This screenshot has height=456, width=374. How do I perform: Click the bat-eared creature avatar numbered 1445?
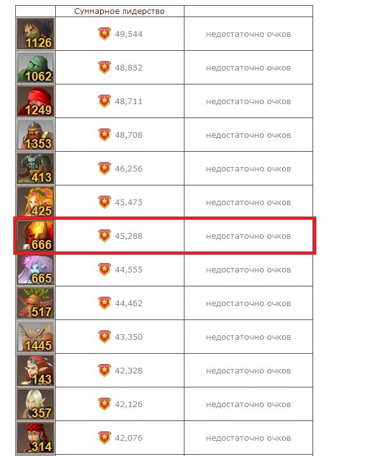point(35,337)
